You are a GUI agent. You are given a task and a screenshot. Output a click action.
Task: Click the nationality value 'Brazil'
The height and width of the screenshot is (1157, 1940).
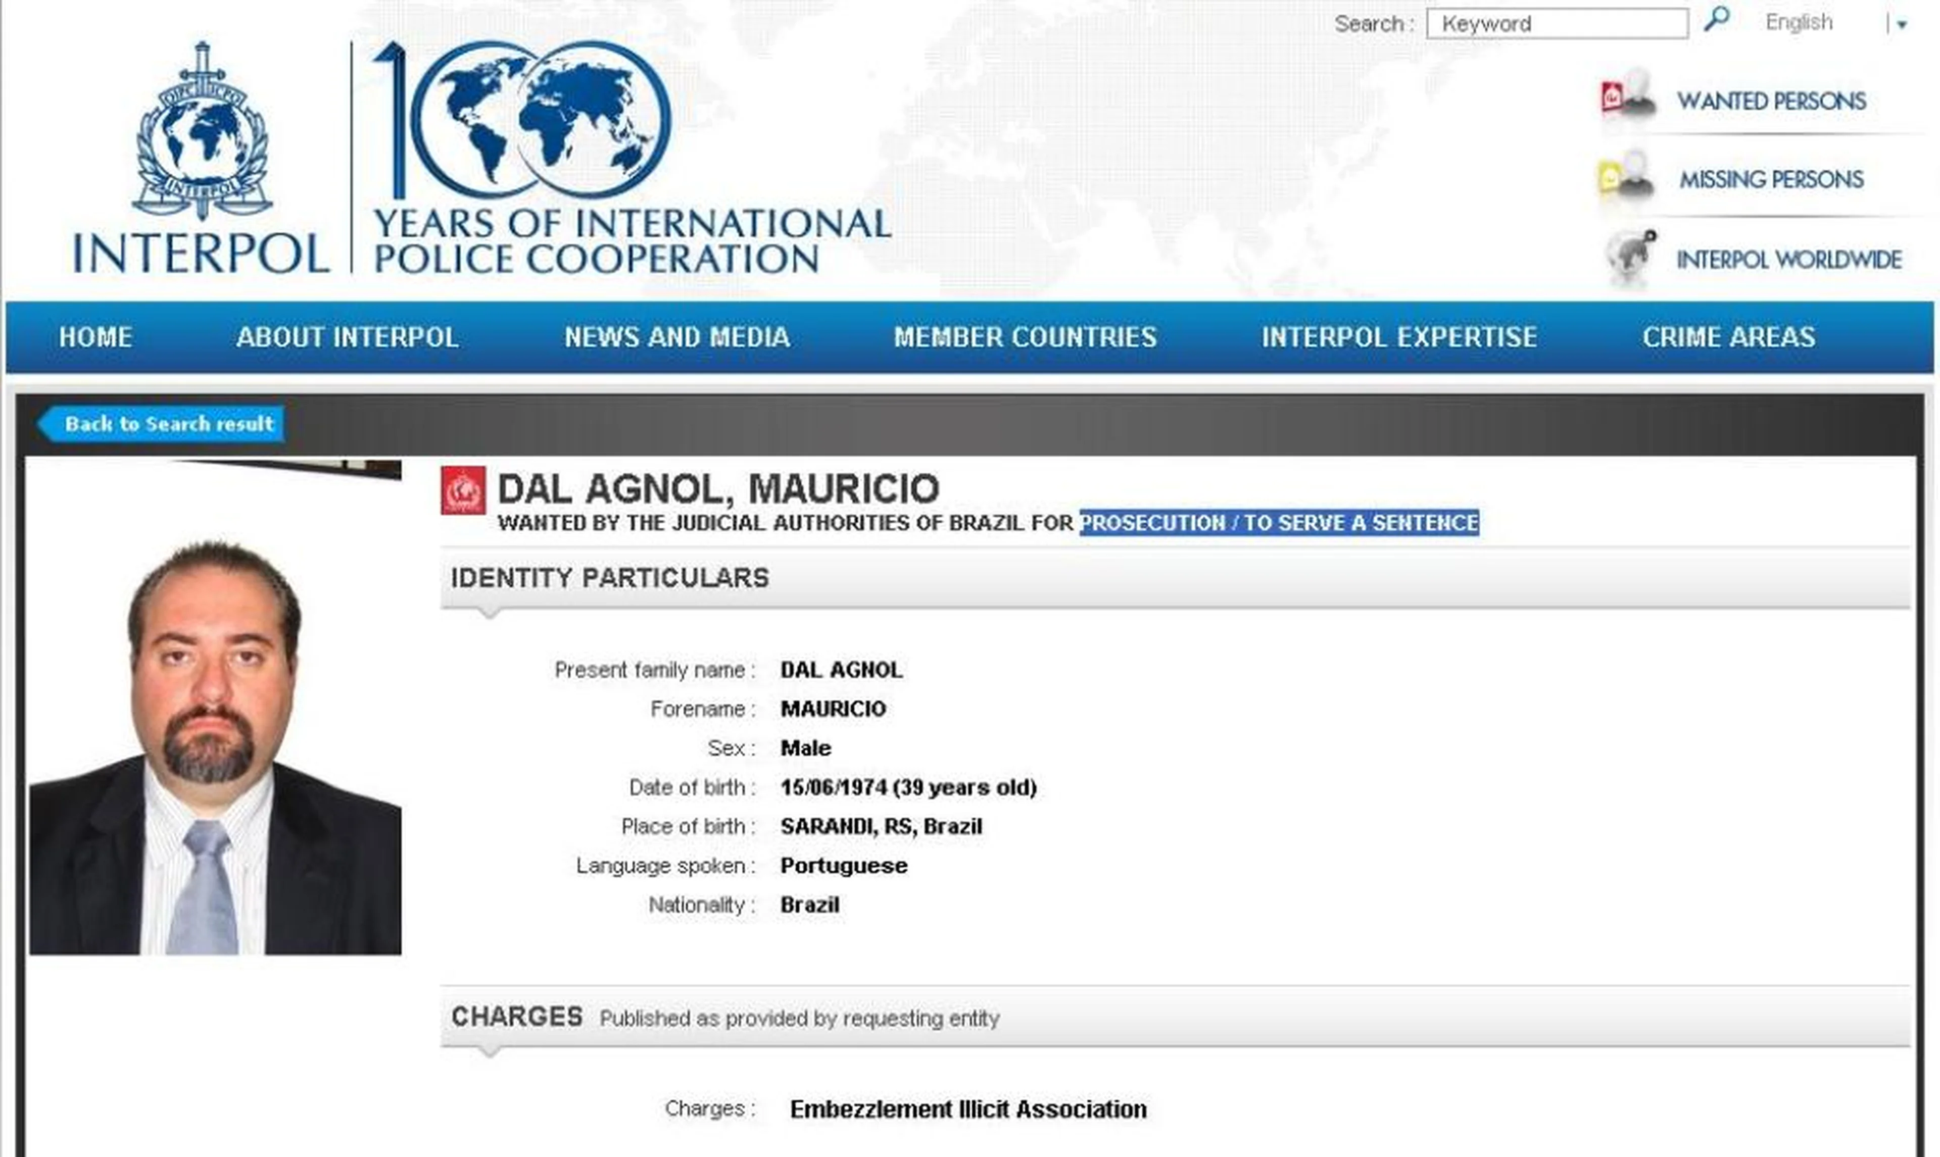coord(809,905)
